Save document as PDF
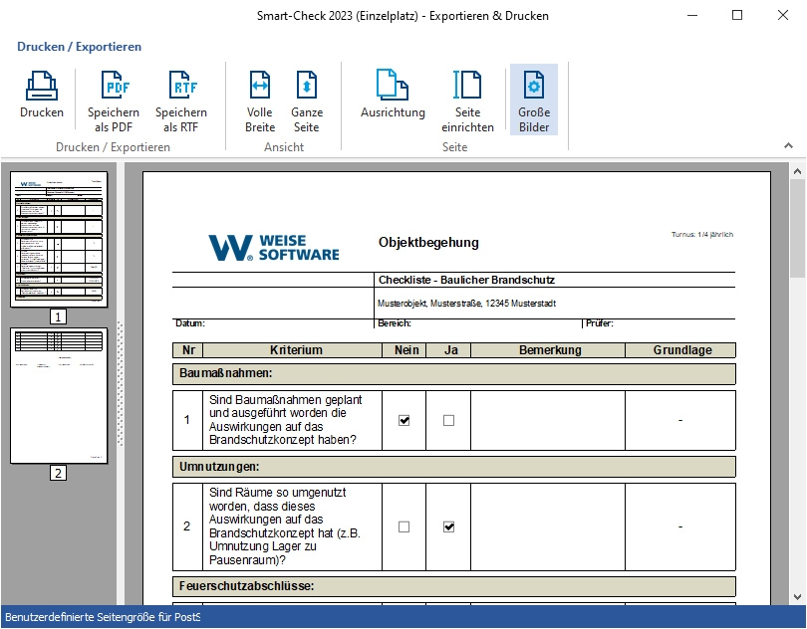 coord(114,100)
